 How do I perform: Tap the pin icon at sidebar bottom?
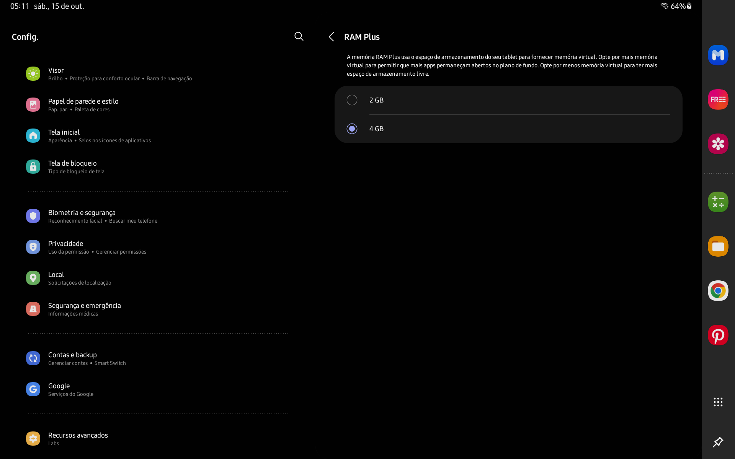tap(718, 442)
